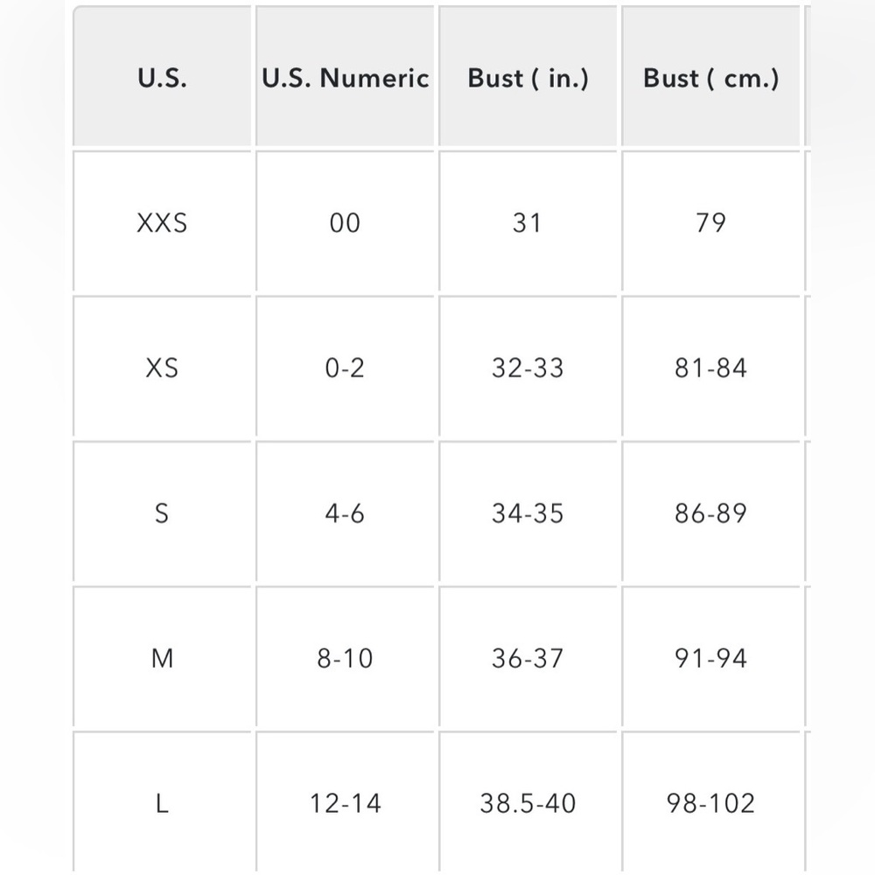Click the 34-35 bust inches cell
This screenshot has width=875, height=875.
(x=528, y=512)
